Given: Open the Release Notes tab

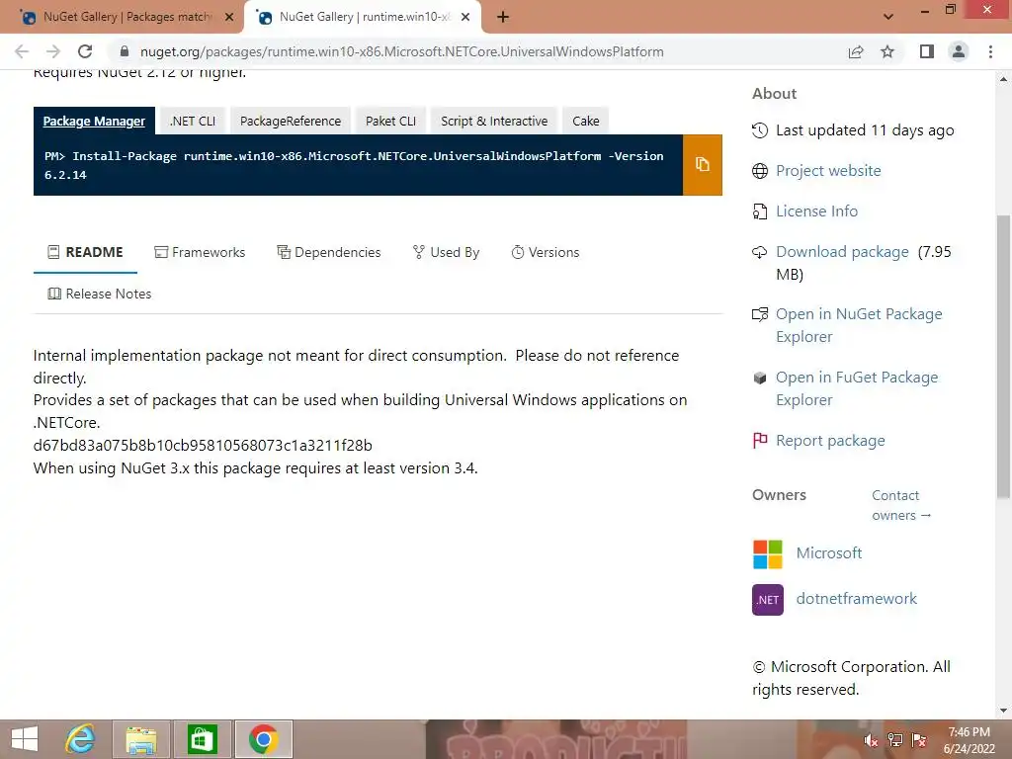Looking at the screenshot, I should pyautogui.click(x=100, y=295).
